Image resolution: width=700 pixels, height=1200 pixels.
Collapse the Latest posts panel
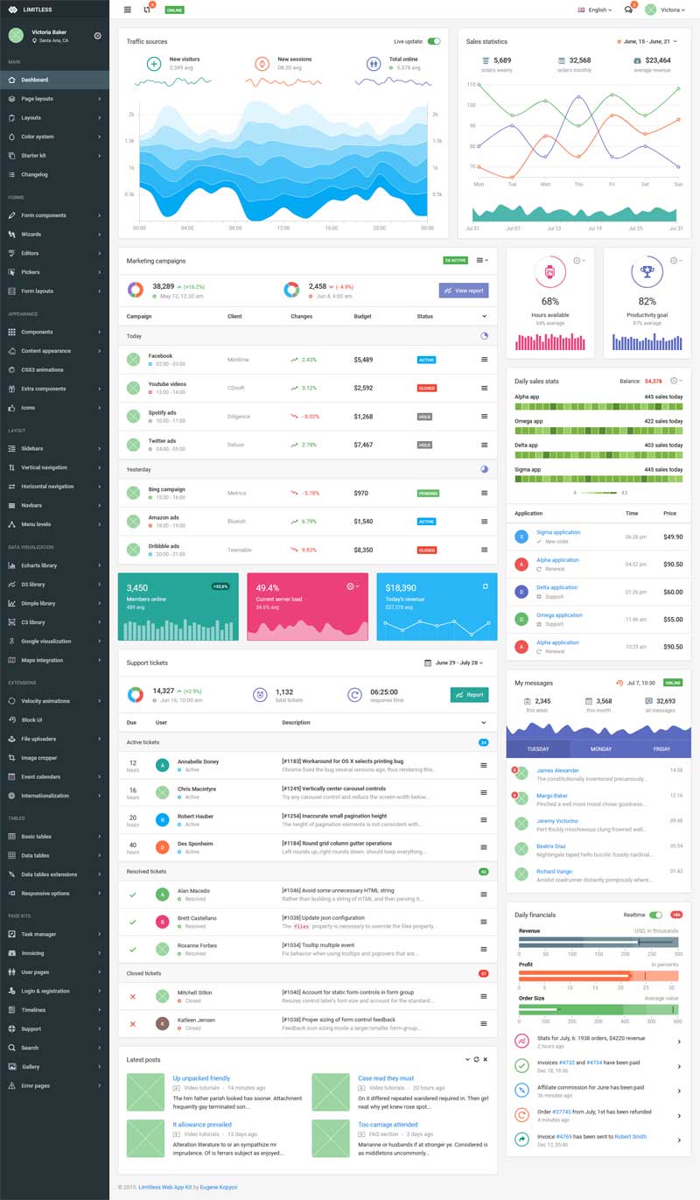tap(466, 1059)
